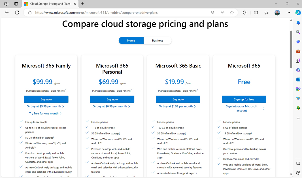Click the URL address field
Image resolution: width=302 pixels, height=178 pixels.
pyautogui.click(x=119, y=12)
